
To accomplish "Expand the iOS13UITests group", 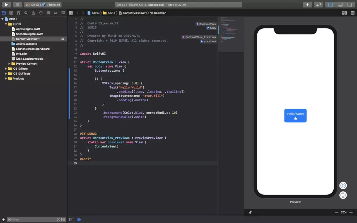I will [x=6, y=74].
